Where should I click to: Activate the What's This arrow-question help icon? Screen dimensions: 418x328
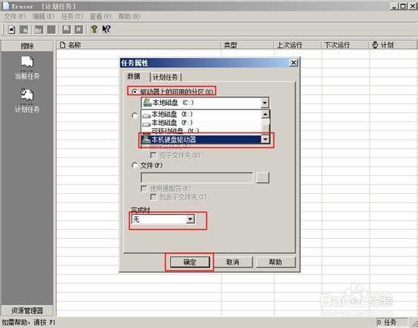point(106,29)
